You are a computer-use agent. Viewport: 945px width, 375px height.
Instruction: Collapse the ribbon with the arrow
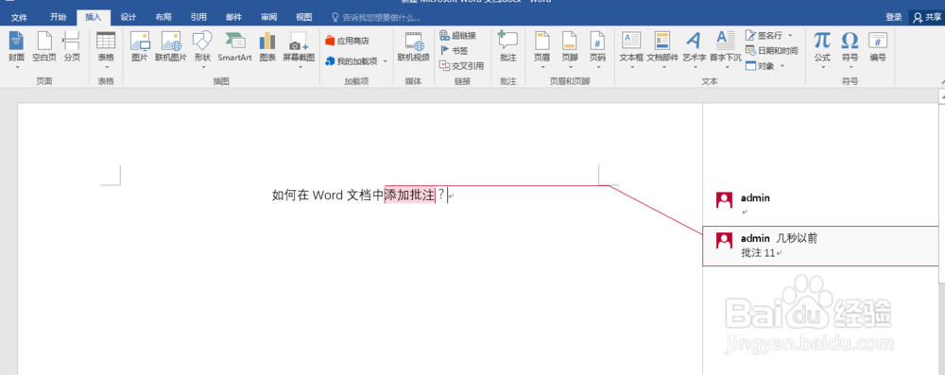pos(941,81)
